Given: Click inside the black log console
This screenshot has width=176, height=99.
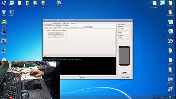Looking at the screenshot, I should tap(79, 66).
